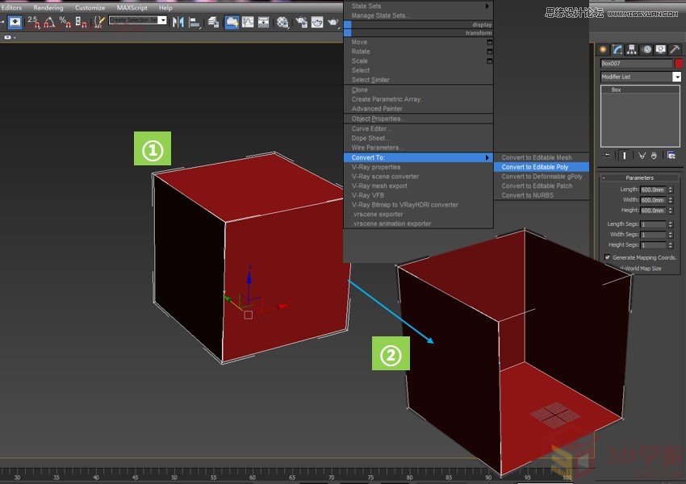
Task: Open the Render Setup icon
Action: (x=302, y=22)
